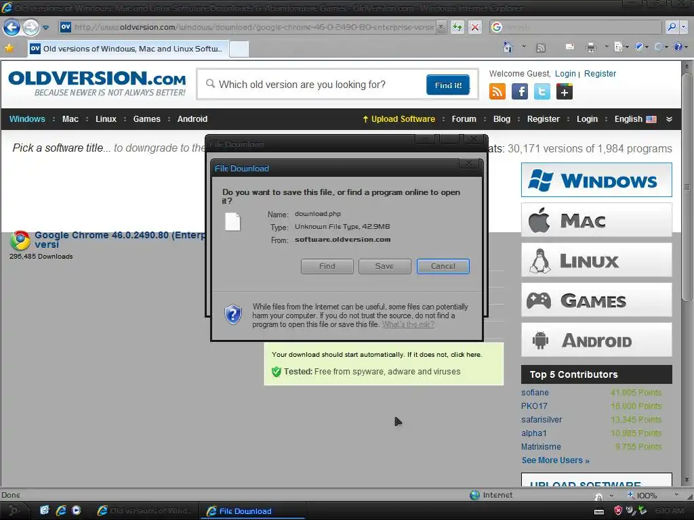
Task: Click the OldVersion.com logo
Action: (97, 83)
